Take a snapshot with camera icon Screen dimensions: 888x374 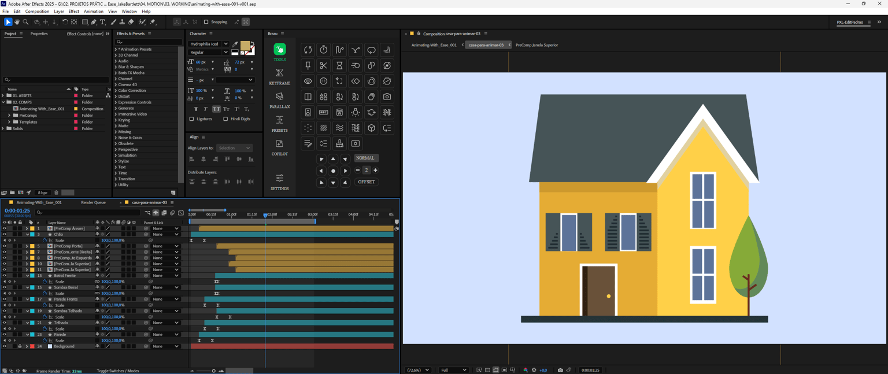[560, 370]
